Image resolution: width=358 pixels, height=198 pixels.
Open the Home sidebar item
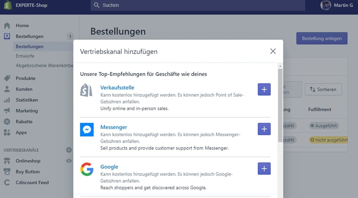click(22, 26)
